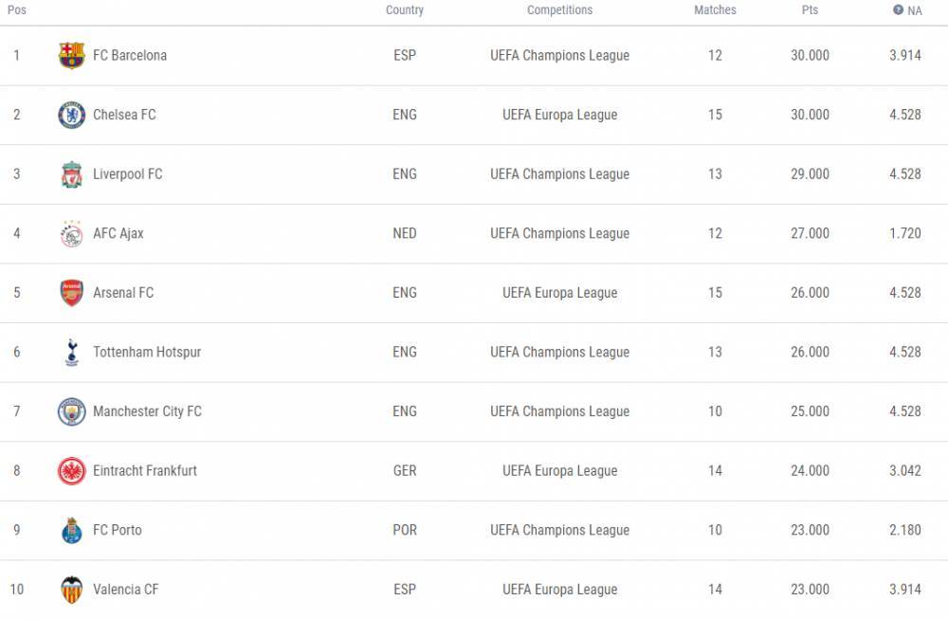Sort by the Pts column header

(x=810, y=9)
